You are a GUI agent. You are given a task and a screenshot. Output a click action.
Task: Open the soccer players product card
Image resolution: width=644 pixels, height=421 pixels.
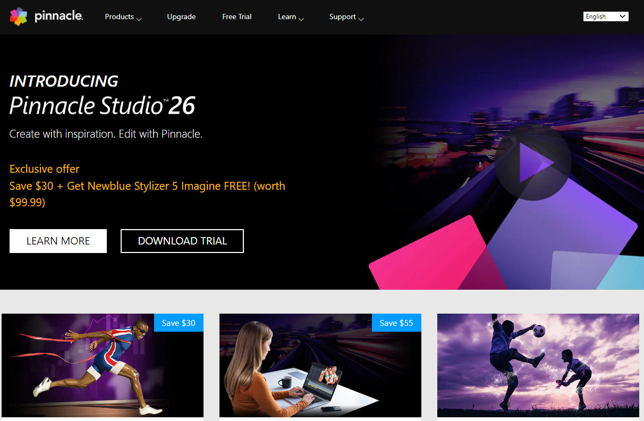click(538, 365)
